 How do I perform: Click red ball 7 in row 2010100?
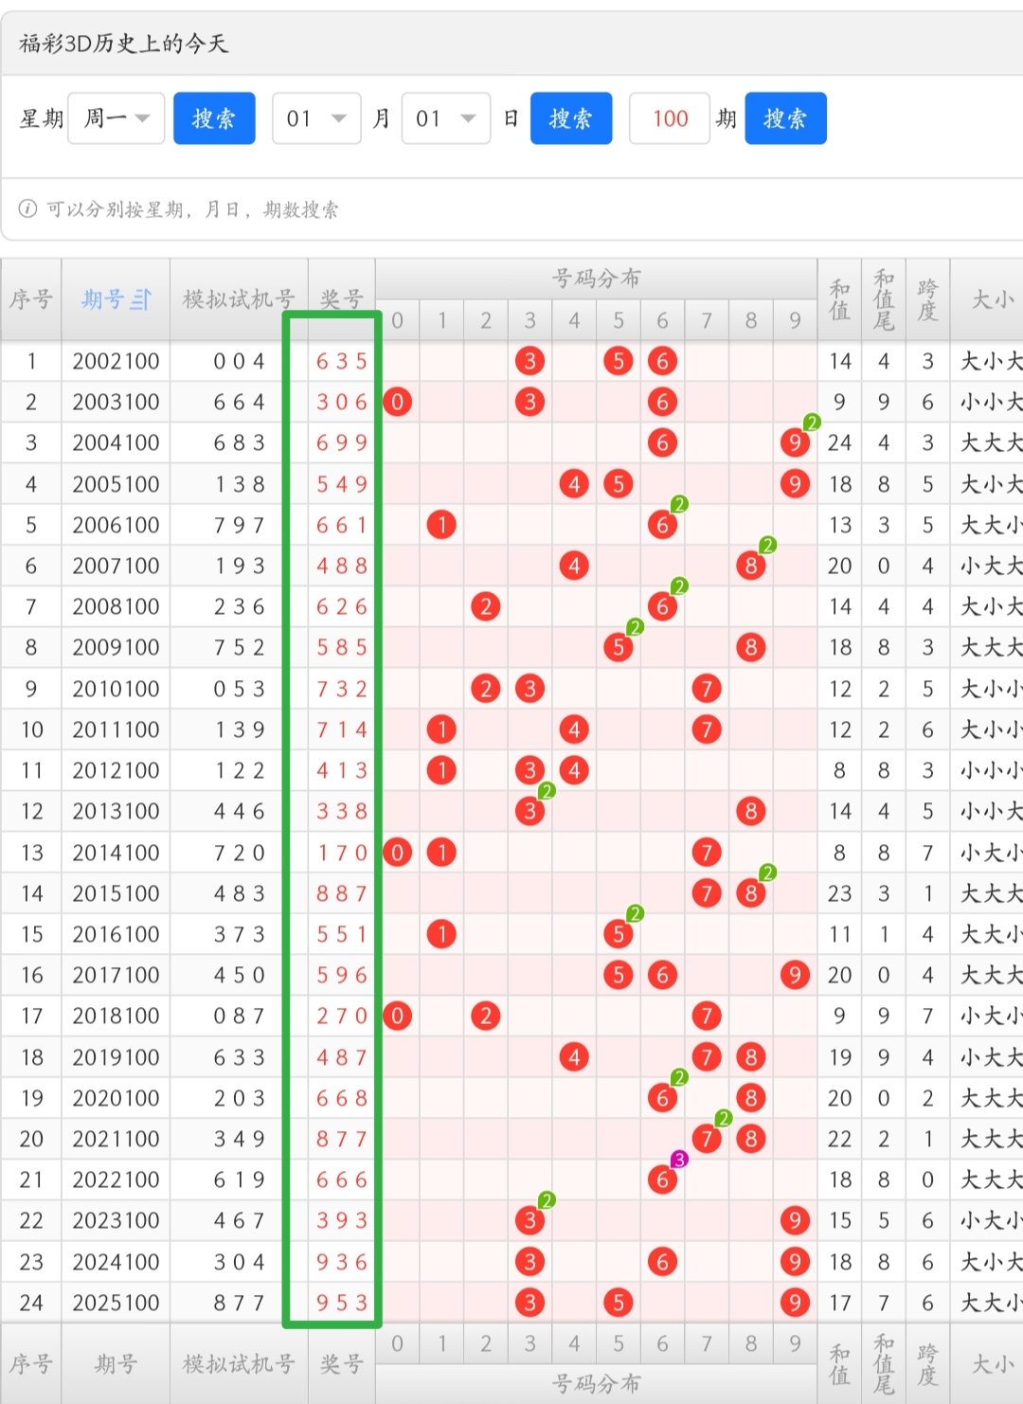pyautogui.click(x=707, y=689)
